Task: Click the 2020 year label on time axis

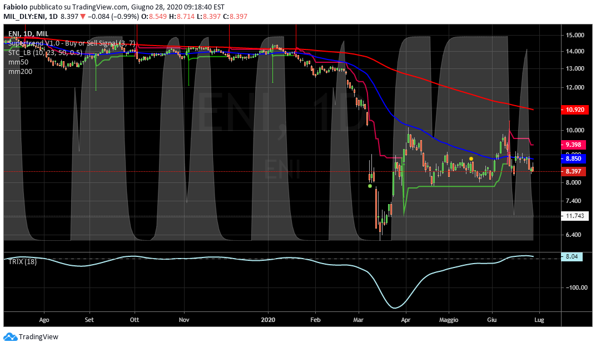Action: (x=268, y=320)
